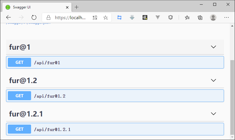Image resolution: width=235 pixels, height=140 pixels.
Task: Open a new browser tab
Action: coord(77,7)
